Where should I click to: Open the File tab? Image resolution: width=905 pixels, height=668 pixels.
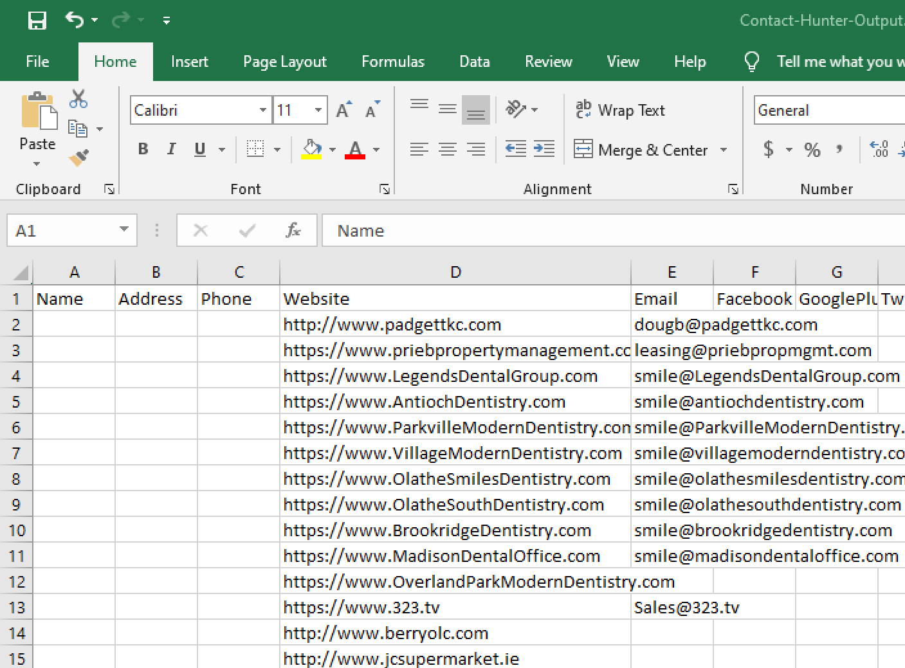[x=37, y=62]
